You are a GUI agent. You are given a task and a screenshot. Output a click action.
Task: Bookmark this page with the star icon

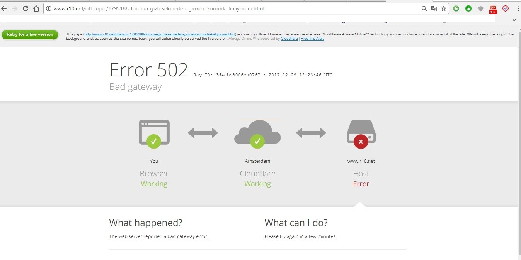click(x=444, y=8)
